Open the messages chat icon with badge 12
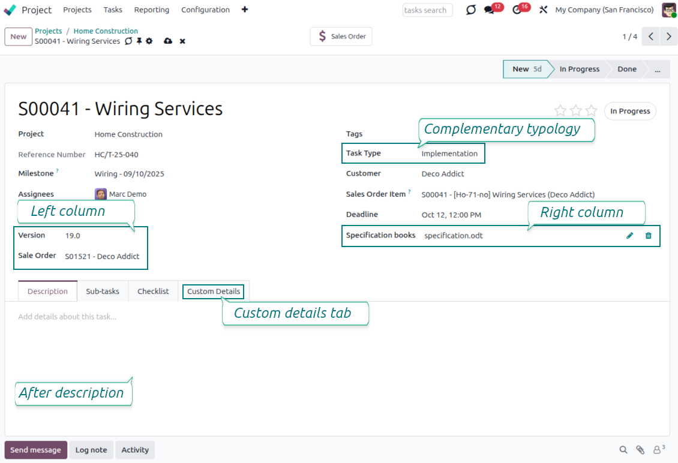Screen dimensions: 678x463 [490, 10]
